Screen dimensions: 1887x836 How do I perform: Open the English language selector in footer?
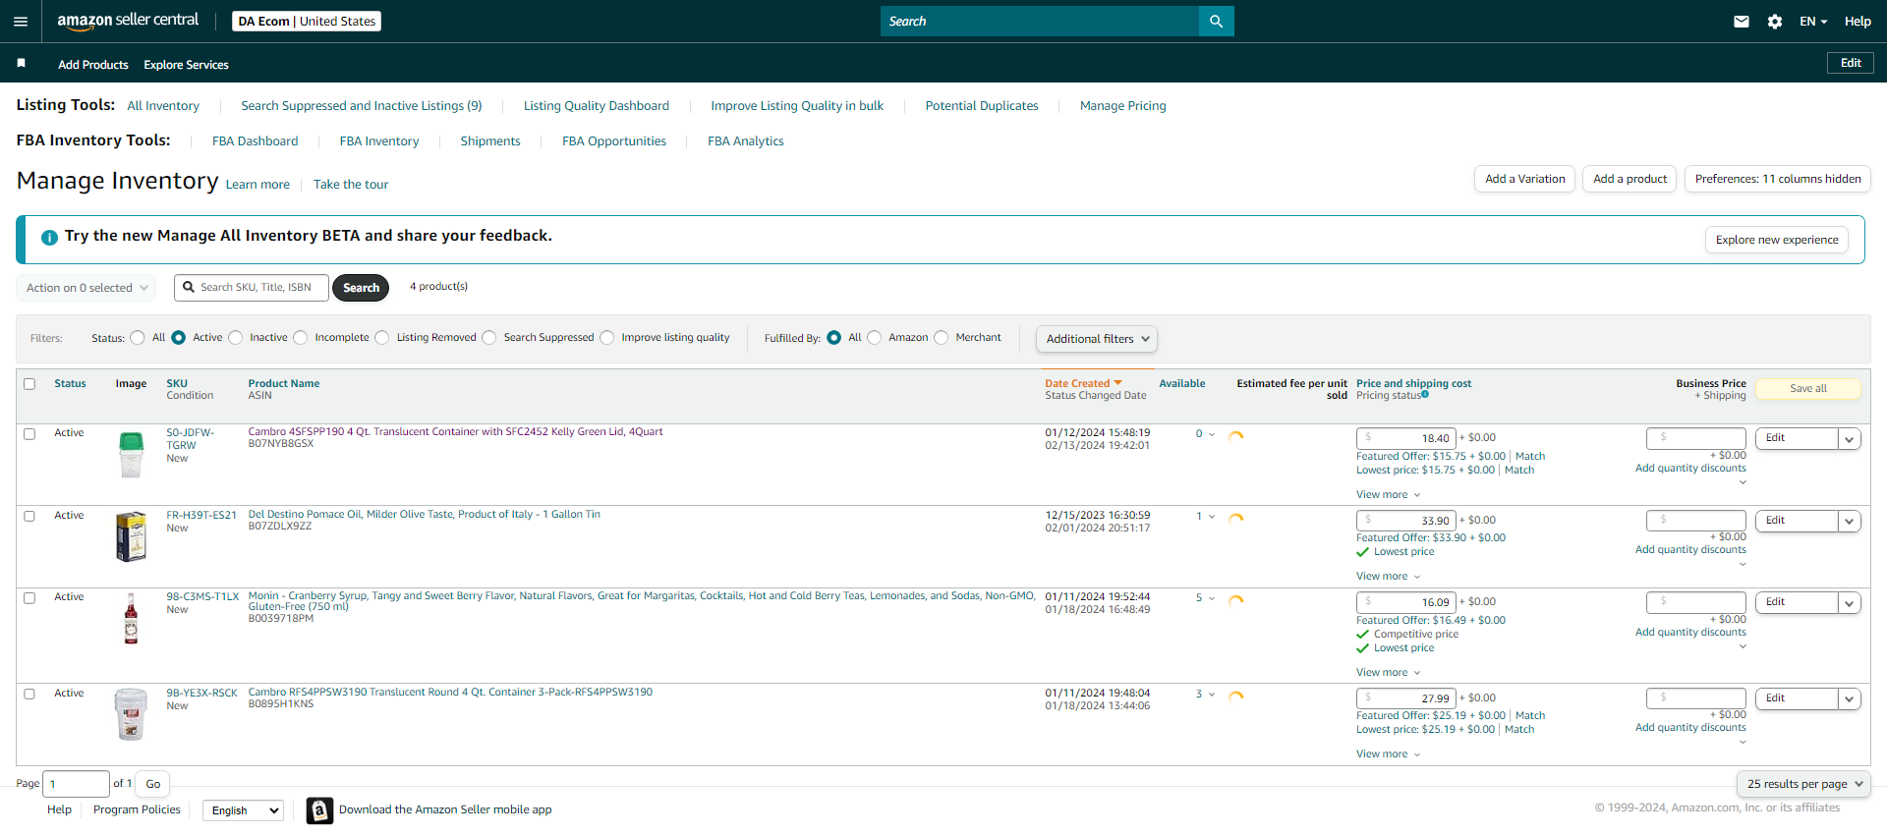tap(244, 810)
